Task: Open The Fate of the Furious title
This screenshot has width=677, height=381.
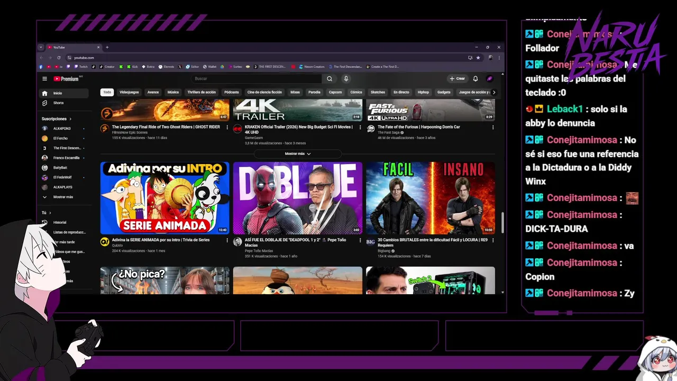Action: pyautogui.click(x=419, y=127)
